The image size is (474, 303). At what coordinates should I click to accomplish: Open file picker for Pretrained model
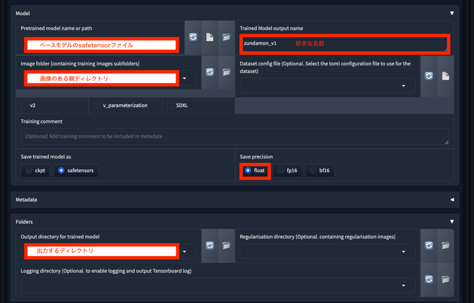pyautogui.click(x=210, y=37)
